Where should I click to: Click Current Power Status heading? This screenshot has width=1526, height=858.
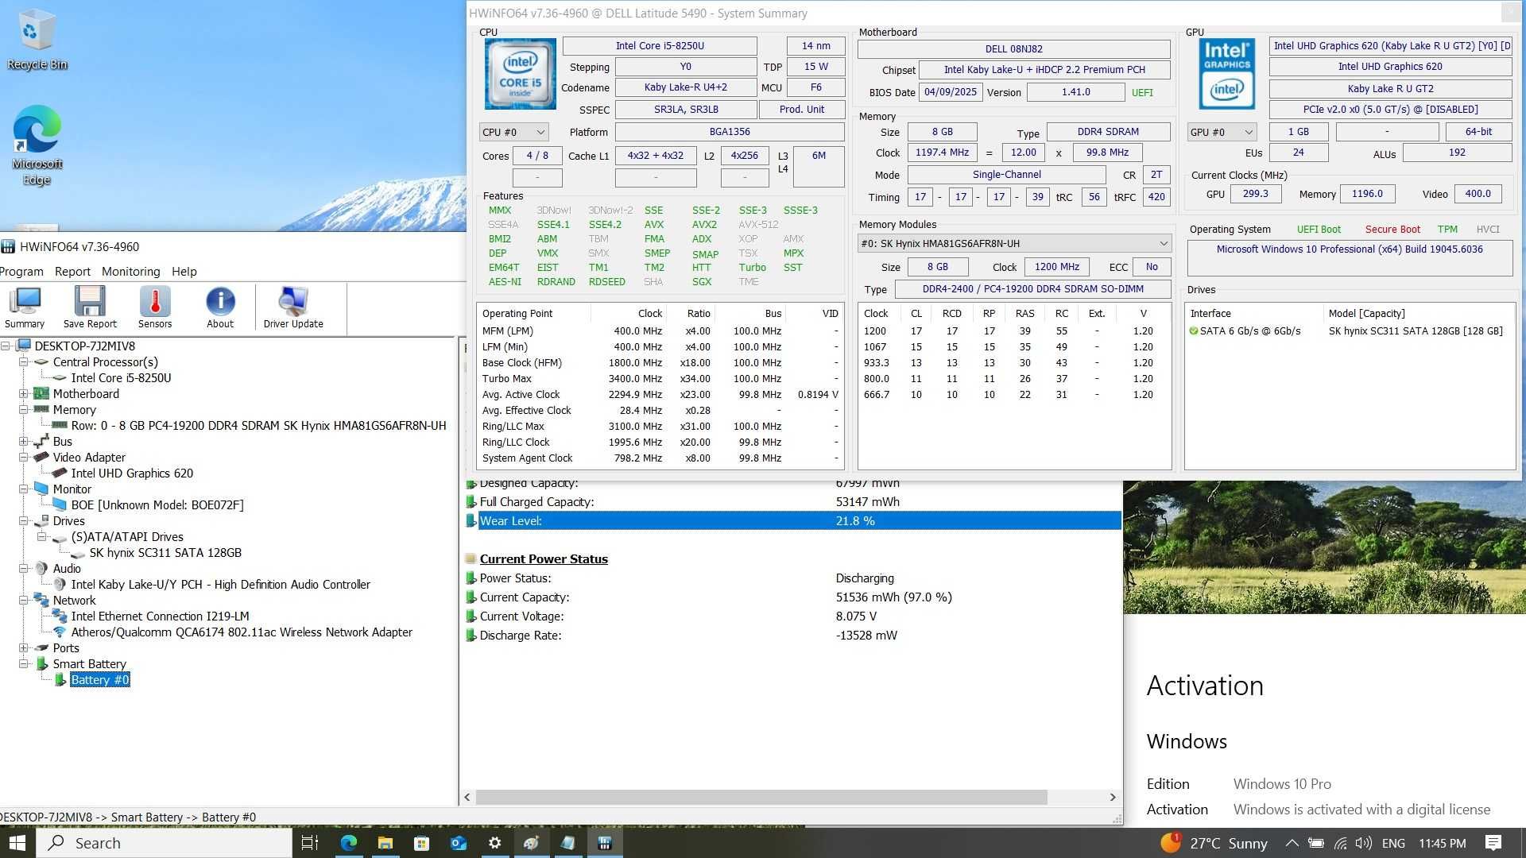tap(544, 559)
